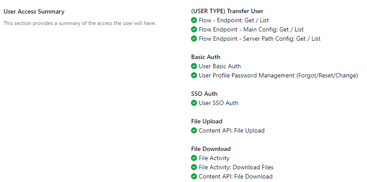Image resolution: width=367 pixels, height=182 pixels.
Task: Click green check beside Flow - Endpoint: Get / List
Action: (x=194, y=21)
